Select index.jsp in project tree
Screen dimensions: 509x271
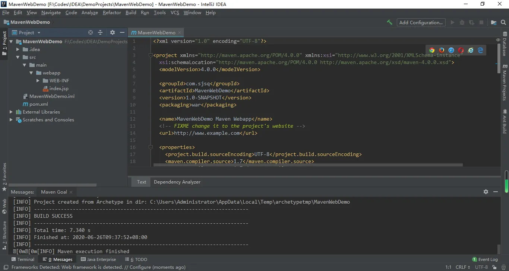pyautogui.click(x=56, y=89)
